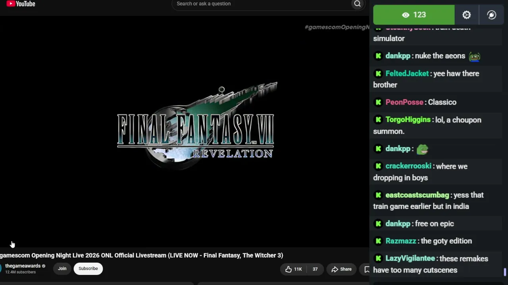Click Kick badge on 'free on epic' message
508x285 pixels.
(x=378, y=224)
